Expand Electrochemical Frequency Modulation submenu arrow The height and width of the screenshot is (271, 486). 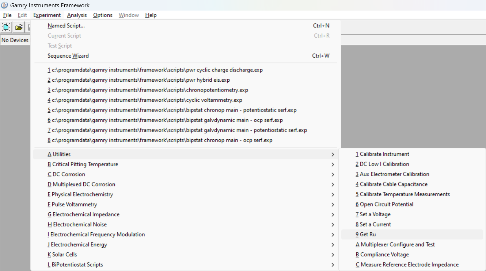coord(333,235)
